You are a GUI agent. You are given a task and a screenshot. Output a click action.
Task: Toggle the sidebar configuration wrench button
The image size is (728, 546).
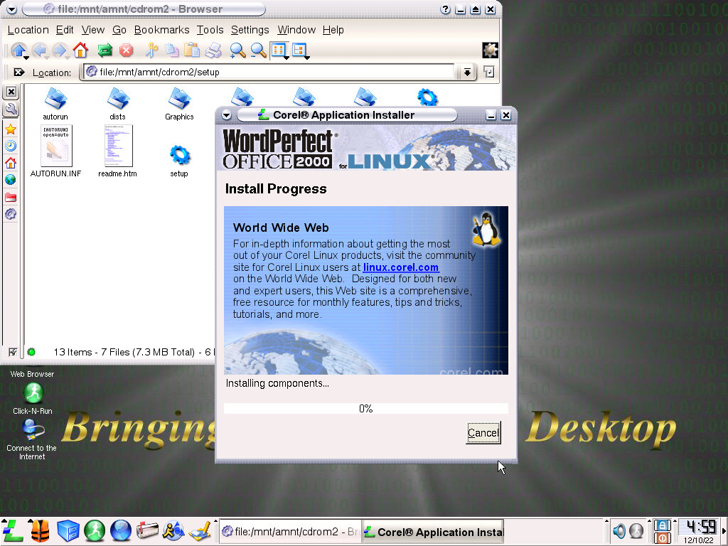[11, 109]
